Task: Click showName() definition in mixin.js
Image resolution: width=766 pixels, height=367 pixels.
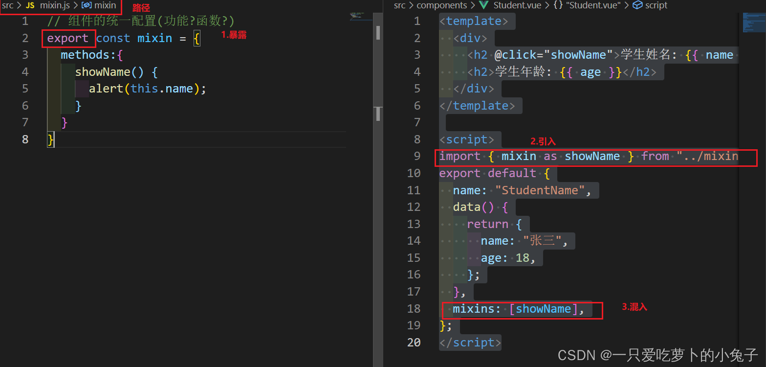Action: click(x=109, y=72)
